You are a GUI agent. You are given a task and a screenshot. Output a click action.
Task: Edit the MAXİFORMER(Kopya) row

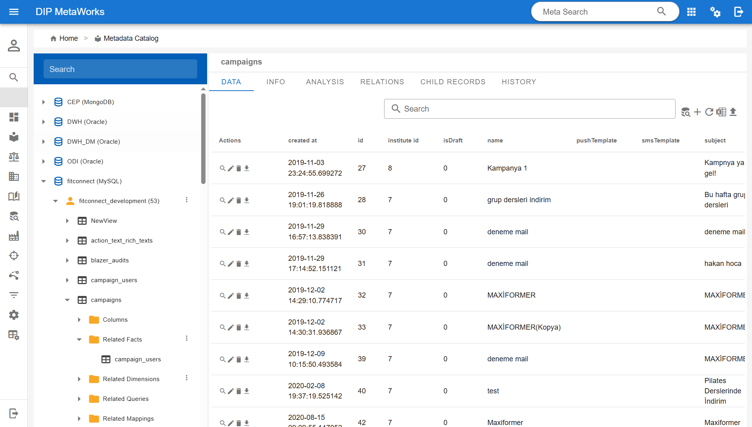point(231,327)
